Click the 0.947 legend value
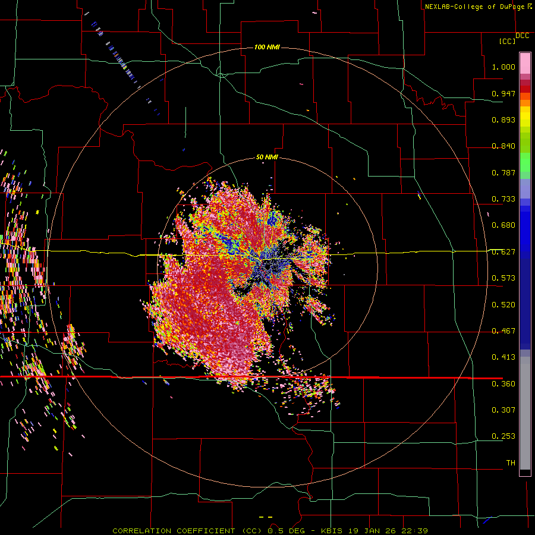 pyautogui.click(x=503, y=93)
